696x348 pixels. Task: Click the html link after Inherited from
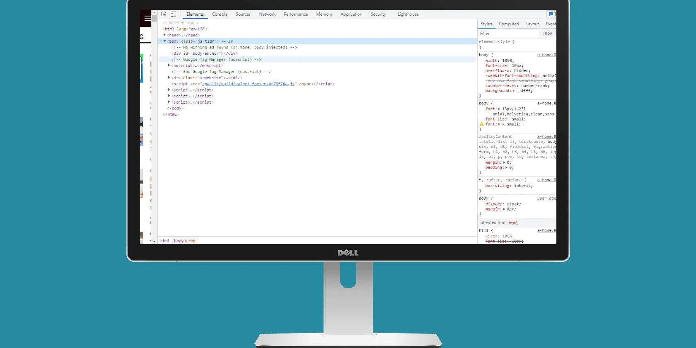[513, 223]
